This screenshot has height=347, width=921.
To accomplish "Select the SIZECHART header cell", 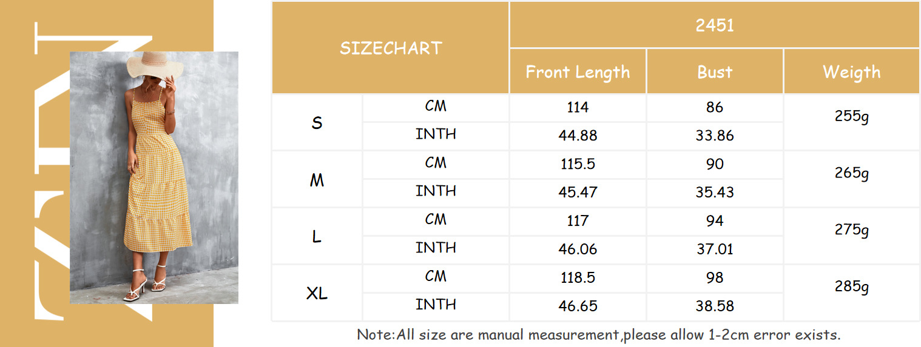I will click(x=390, y=48).
